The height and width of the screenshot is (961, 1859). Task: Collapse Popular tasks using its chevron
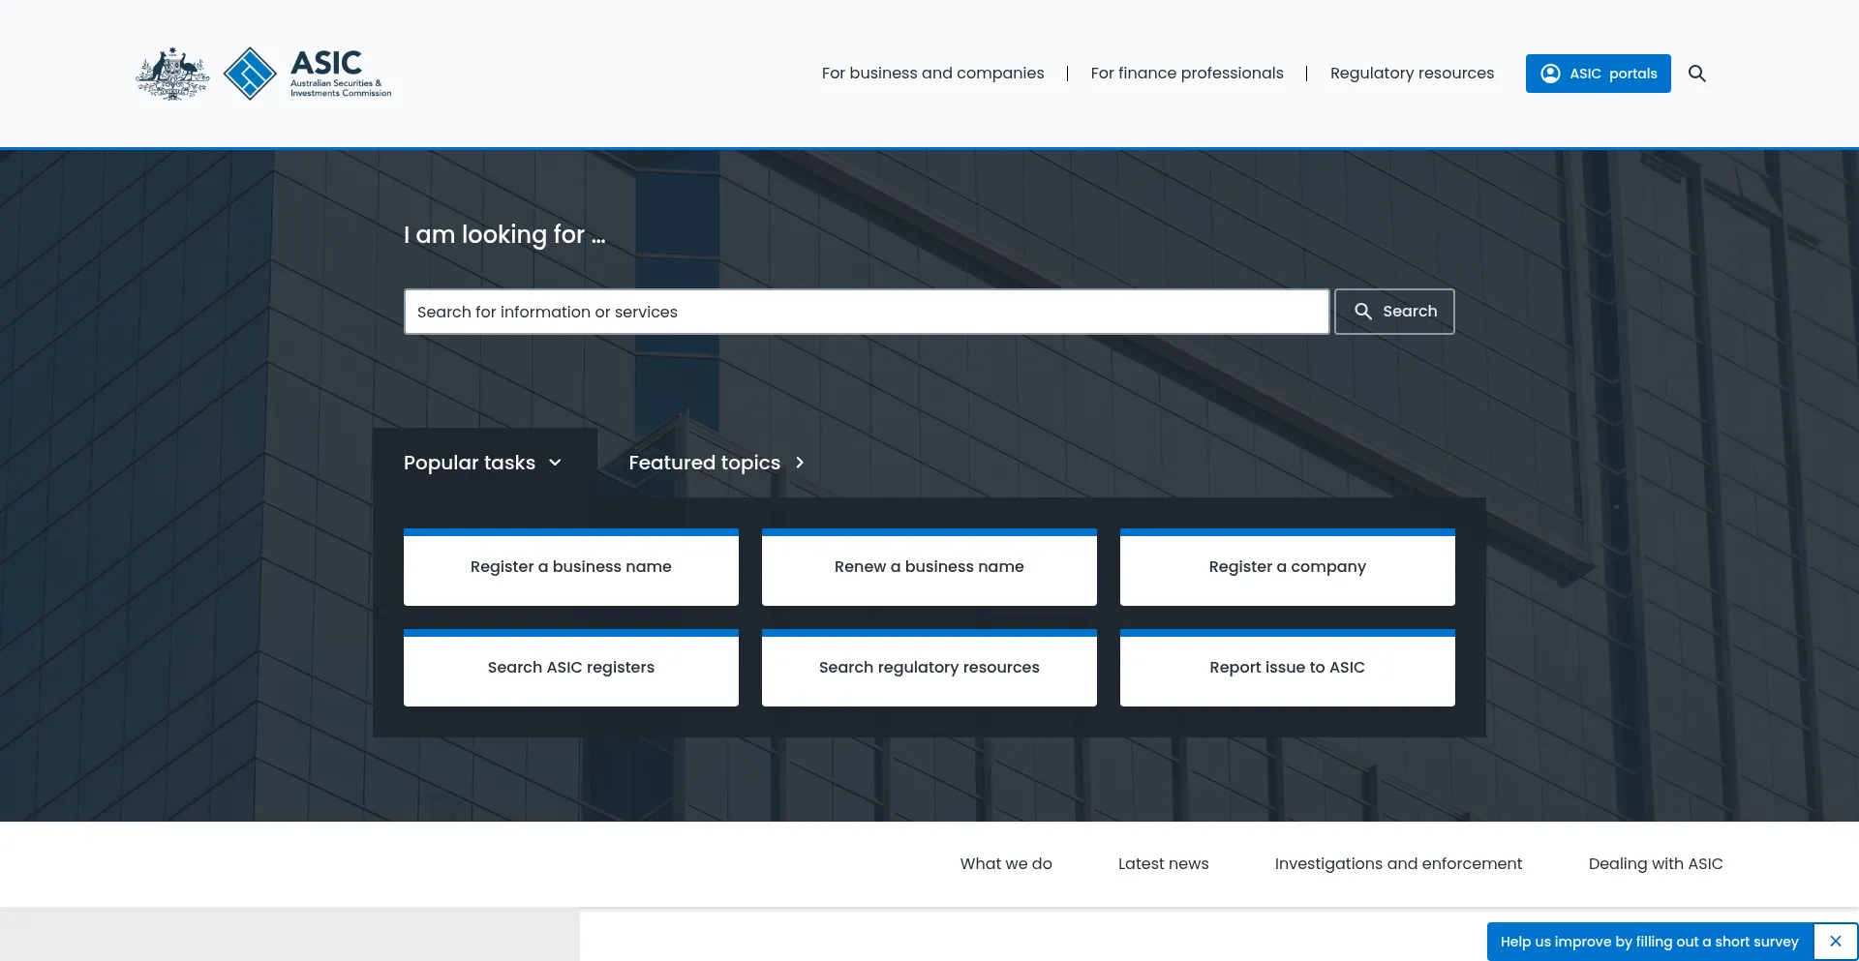(x=555, y=463)
